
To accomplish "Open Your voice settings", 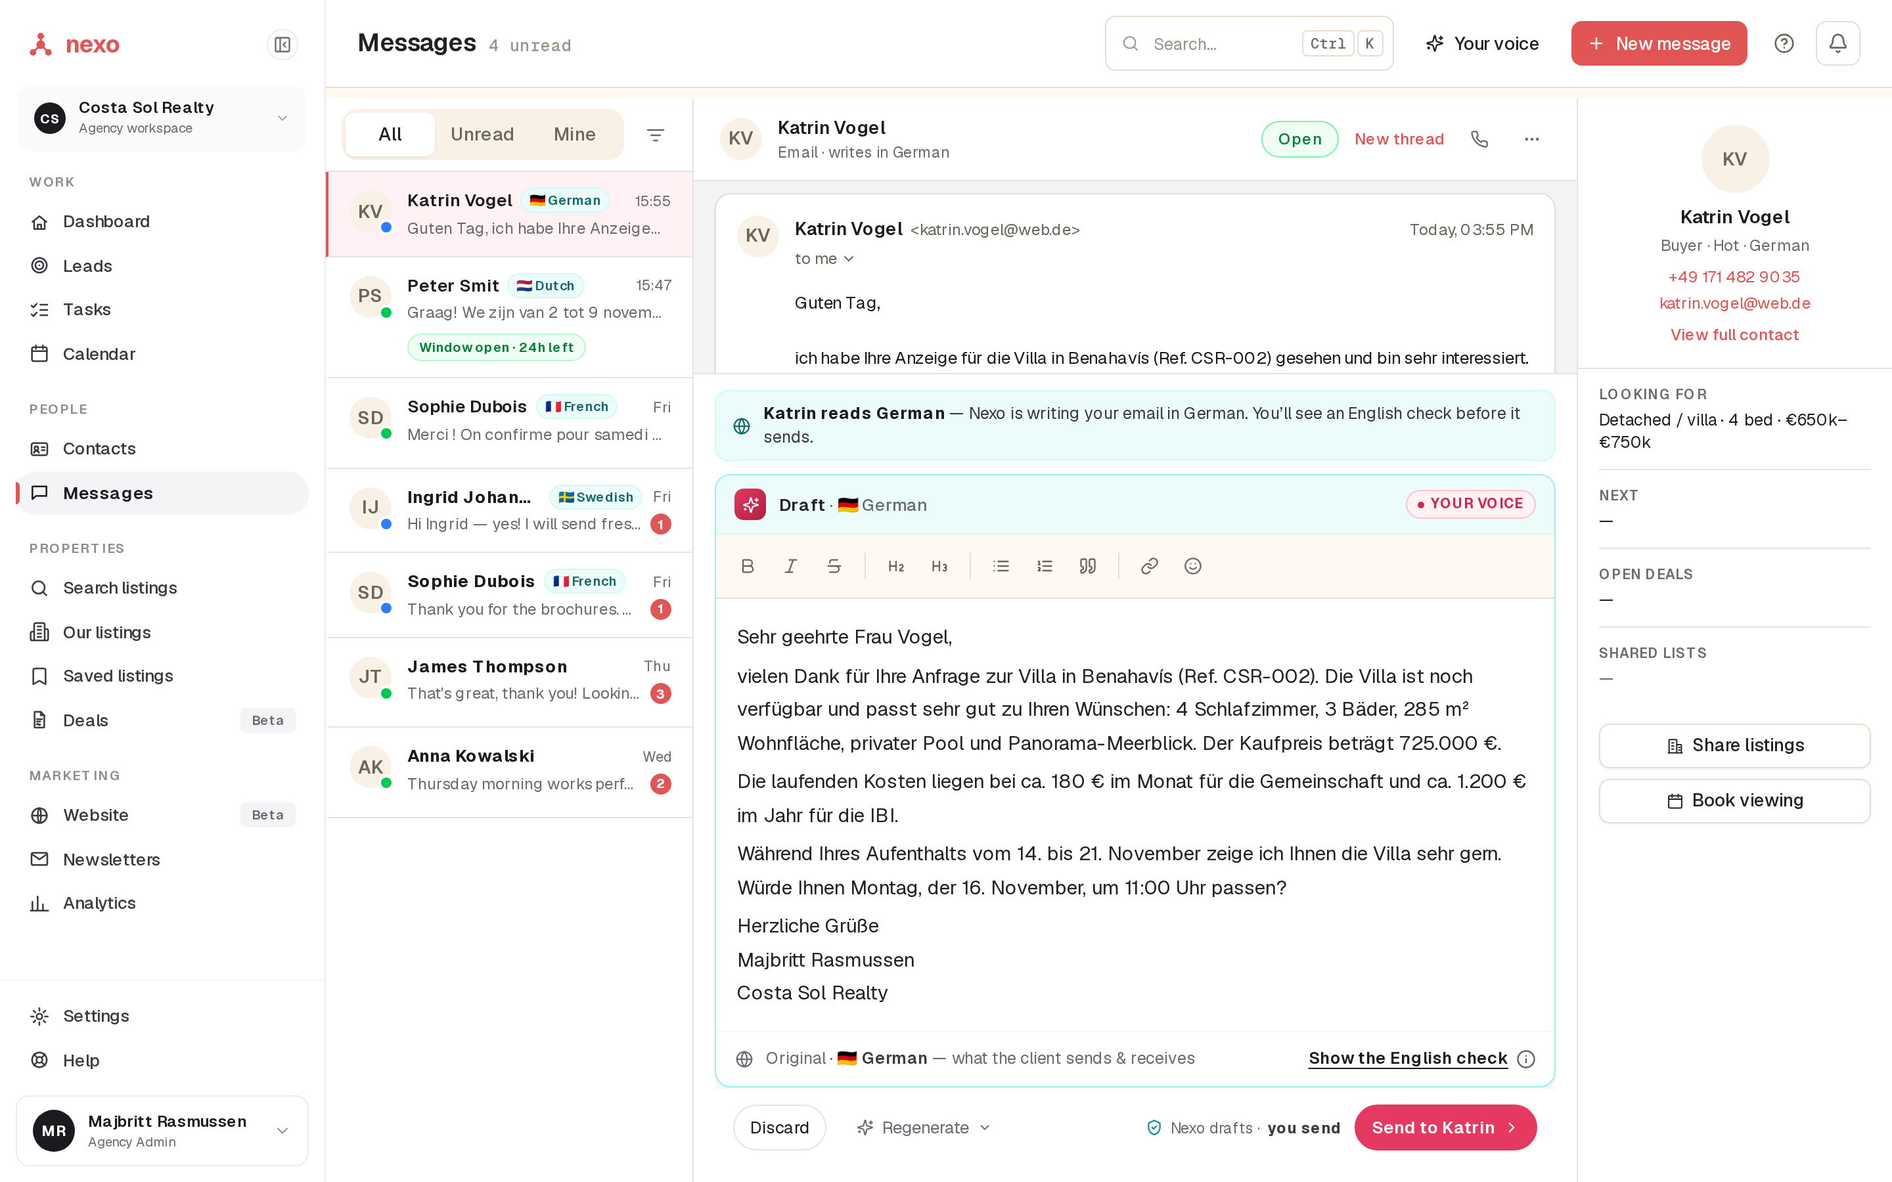I will click(1481, 44).
